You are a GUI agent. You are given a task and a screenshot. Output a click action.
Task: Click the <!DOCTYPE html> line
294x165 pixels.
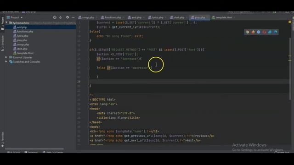102,99
